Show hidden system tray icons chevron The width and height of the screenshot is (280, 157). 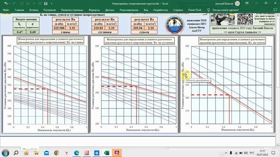tap(226, 153)
